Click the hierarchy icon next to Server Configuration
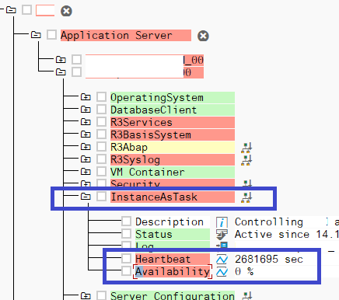The height and width of the screenshot is (300, 339). coord(246,295)
